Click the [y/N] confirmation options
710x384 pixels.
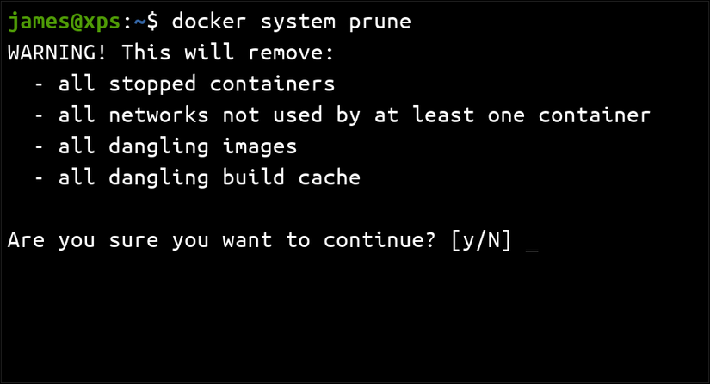(482, 241)
